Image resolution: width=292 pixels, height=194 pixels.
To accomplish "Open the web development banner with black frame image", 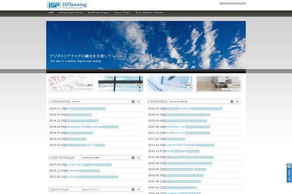I will click(121, 83).
